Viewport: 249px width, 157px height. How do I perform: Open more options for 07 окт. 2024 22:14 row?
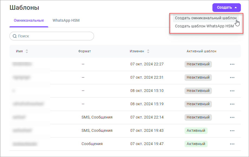click(x=232, y=117)
